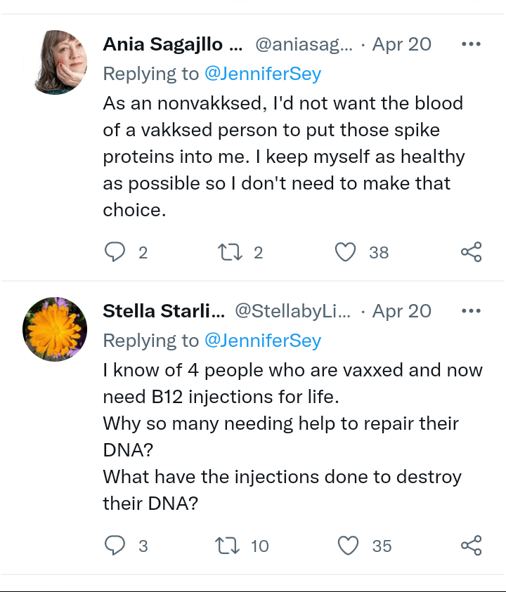This screenshot has height=592, width=506.
Task: Reply to Stella Starlight's tweet
Action: tap(115, 546)
